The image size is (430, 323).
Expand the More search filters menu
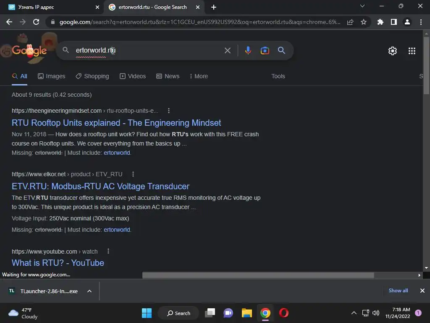tap(199, 77)
